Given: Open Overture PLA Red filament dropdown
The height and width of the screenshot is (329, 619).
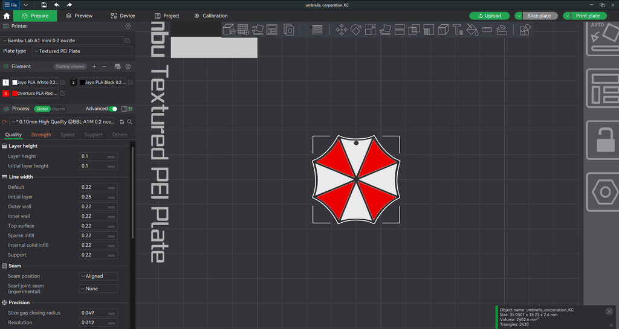Looking at the screenshot, I should click(34, 94).
